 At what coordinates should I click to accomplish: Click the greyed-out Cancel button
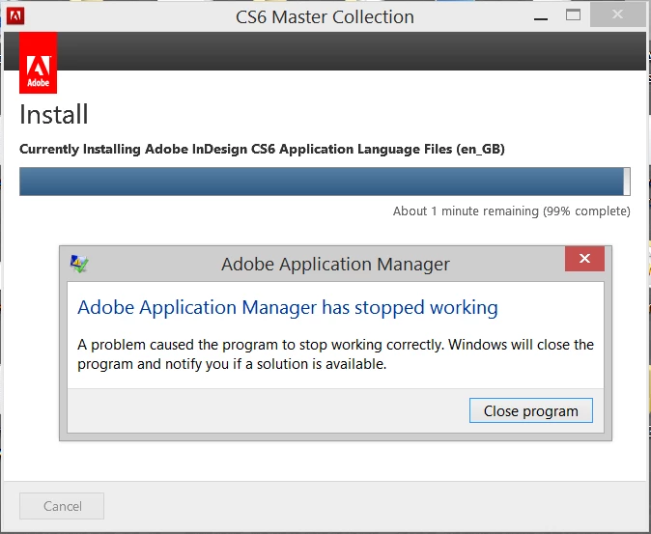62,506
